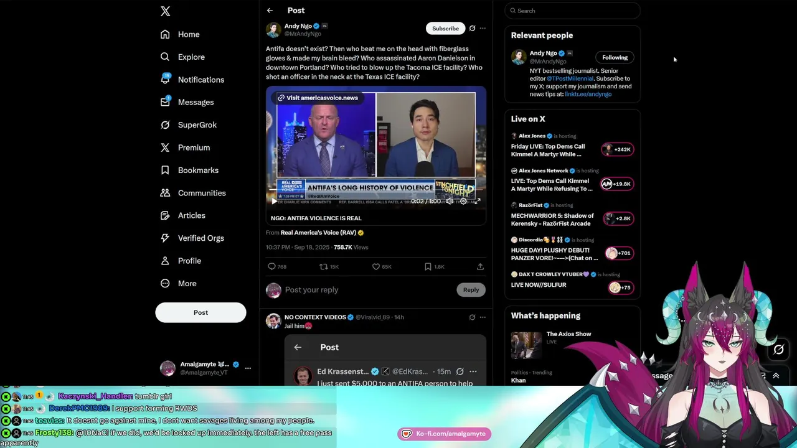The width and height of the screenshot is (797, 448).
Task: Click the Verified Orgs lightning icon
Action: pos(165,238)
